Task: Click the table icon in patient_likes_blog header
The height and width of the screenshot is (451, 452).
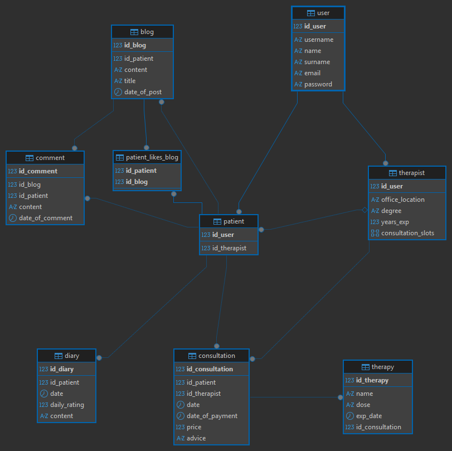Action: point(120,158)
